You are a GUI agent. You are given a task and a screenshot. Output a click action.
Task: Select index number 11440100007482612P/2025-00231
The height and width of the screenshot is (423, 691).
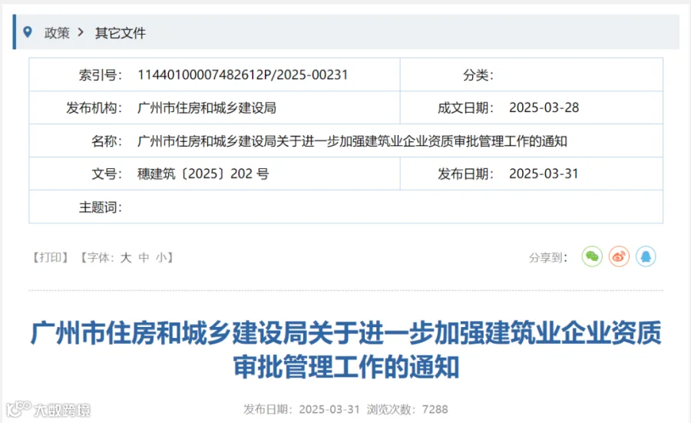click(x=243, y=75)
